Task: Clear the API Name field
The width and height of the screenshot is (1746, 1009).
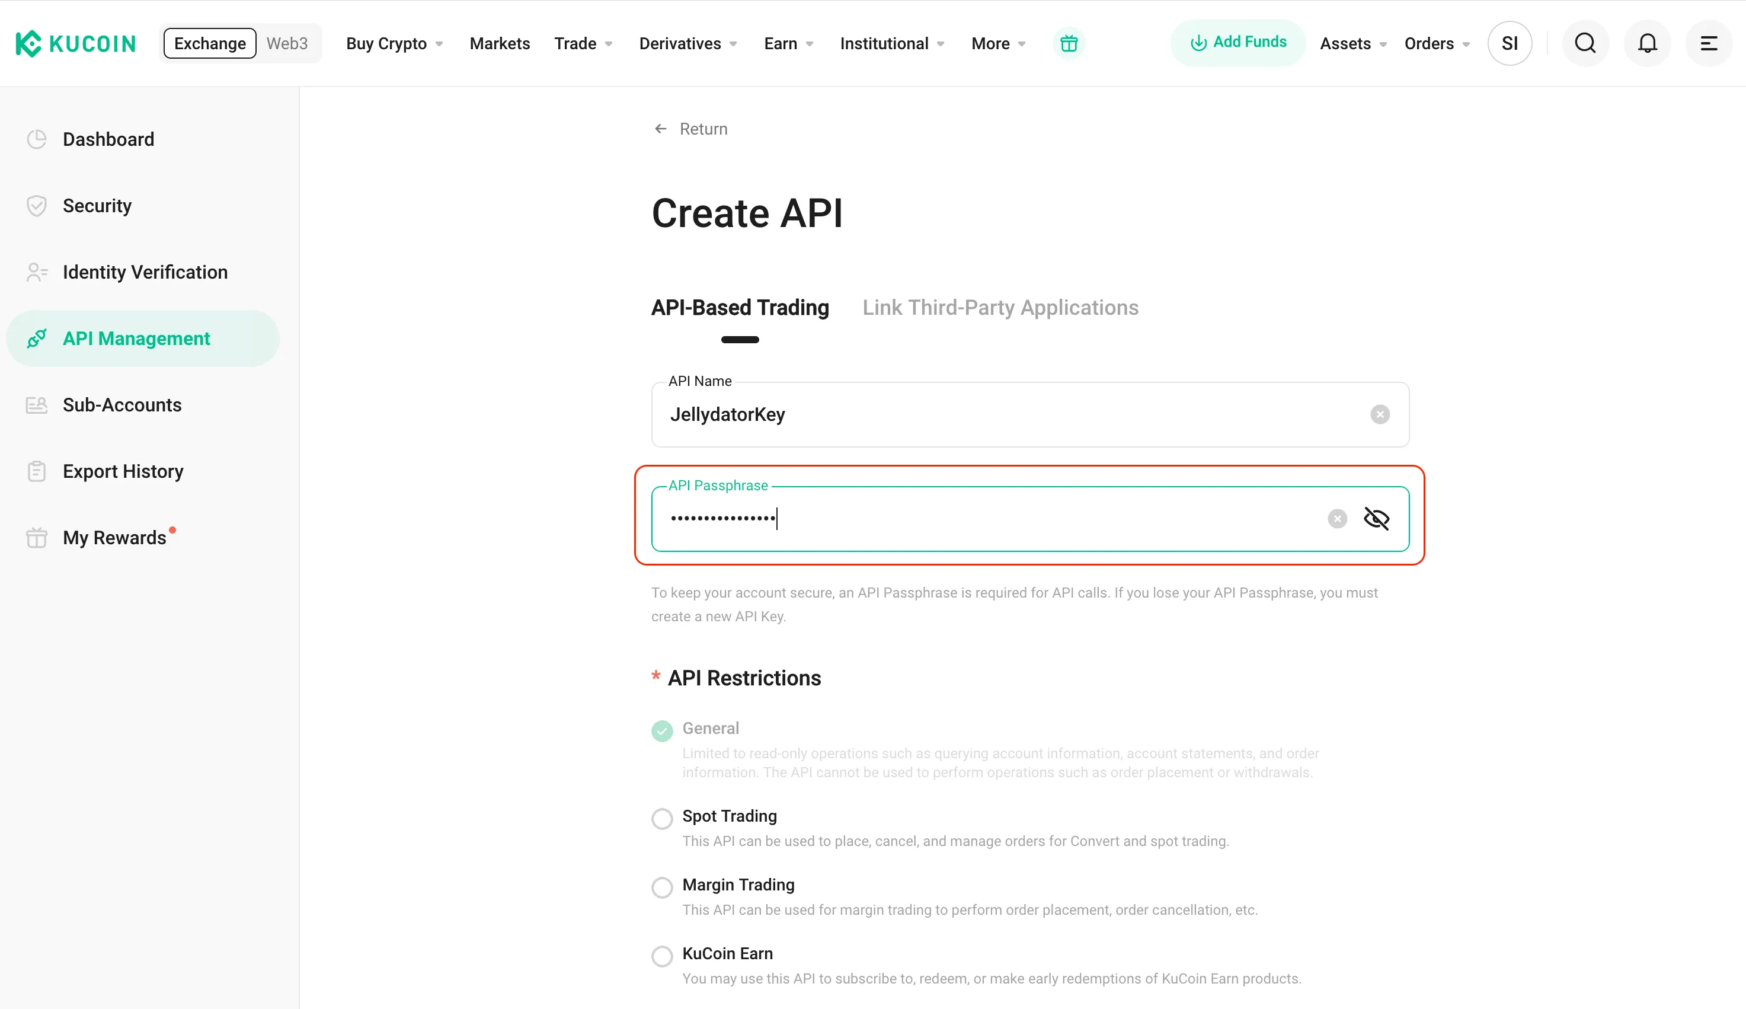Action: point(1380,414)
